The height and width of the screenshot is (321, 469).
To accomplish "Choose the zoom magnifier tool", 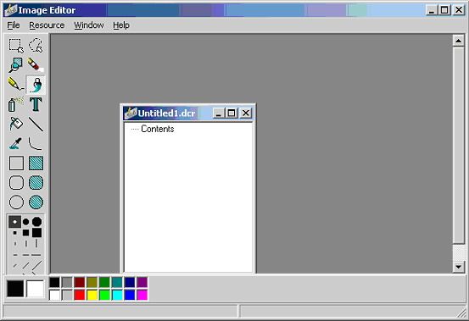I will pos(16,65).
